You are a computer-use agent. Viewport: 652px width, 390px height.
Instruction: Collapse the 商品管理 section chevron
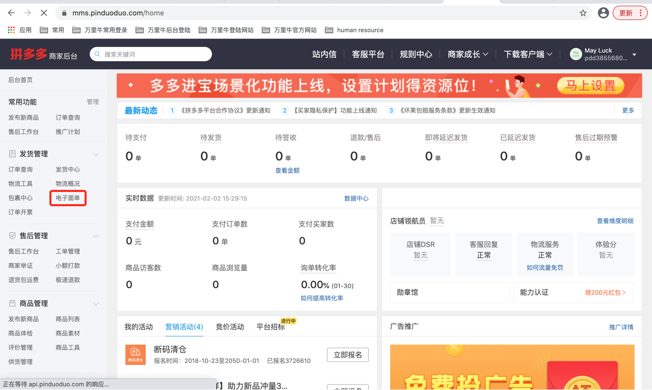coord(96,304)
